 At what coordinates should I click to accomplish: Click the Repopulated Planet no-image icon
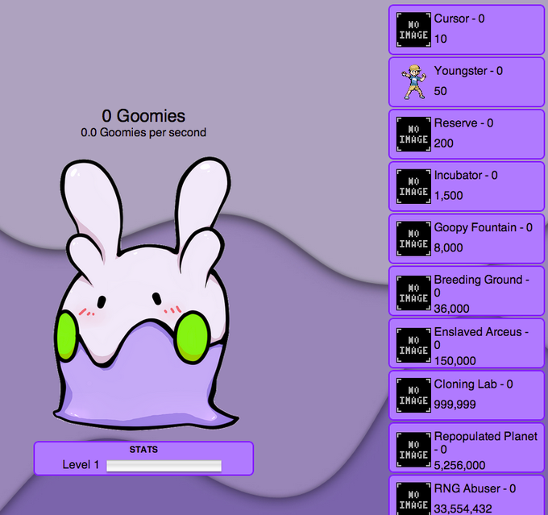[x=413, y=450]
